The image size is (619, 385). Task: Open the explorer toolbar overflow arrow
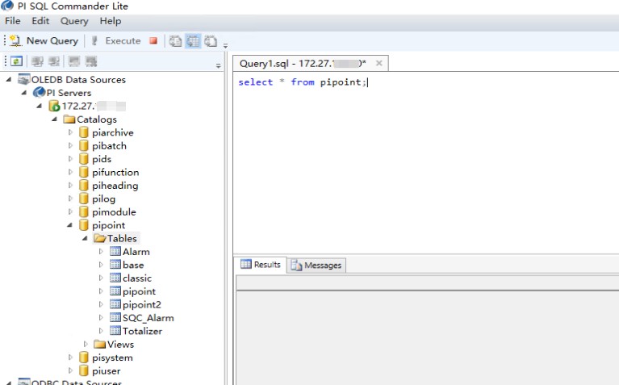(x=219, y=65)
